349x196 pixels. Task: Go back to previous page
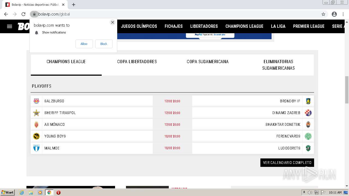point(6,14)
